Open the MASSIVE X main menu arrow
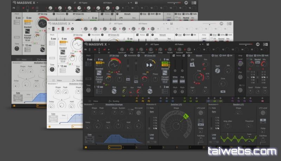This screenshot has width=281, height=161. click(x=109, y=44)
